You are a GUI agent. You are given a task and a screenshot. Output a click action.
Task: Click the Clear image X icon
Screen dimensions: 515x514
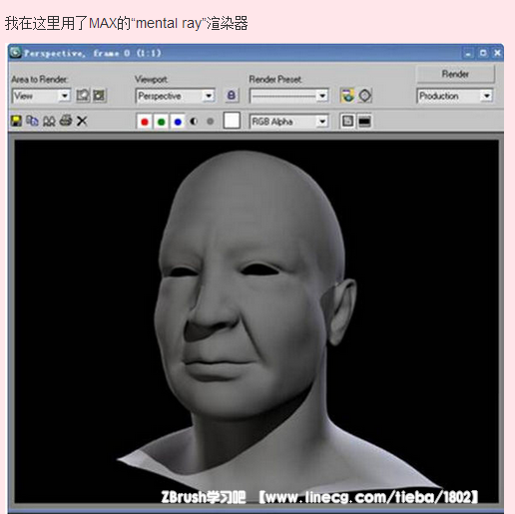[x=82, y=121]
